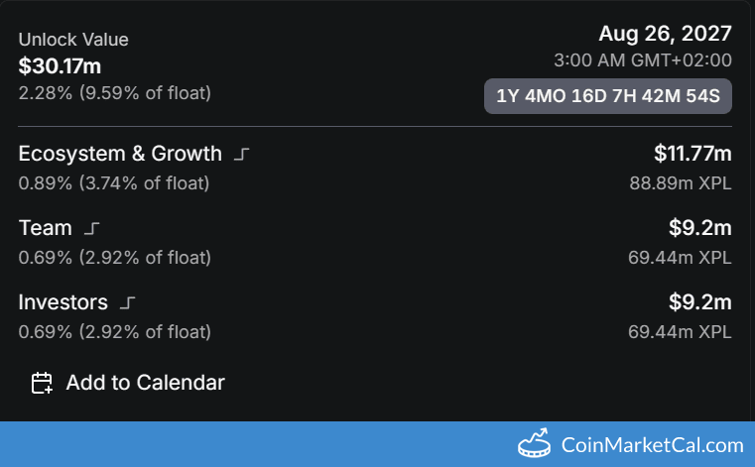Click the 0.89% (3.74% of float) text
755x467 pixels.
coord(115,182)
